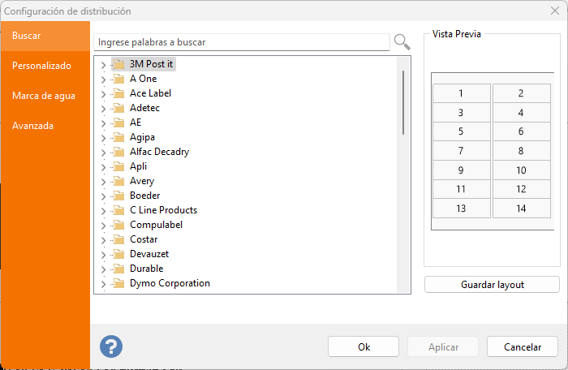Viewport: 568px width, 370px height.
Task: Click the Avery folder icon
Action: point(118,181)
